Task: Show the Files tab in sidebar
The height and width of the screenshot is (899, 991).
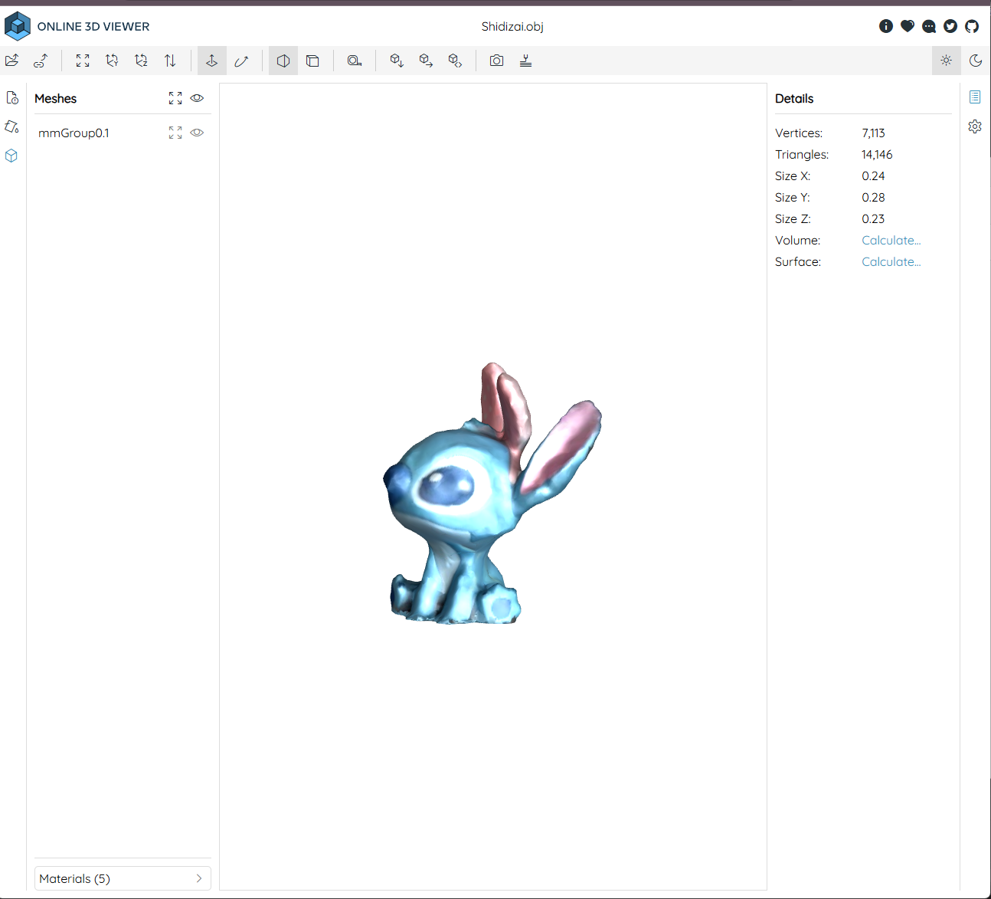Action: (12, 97)
